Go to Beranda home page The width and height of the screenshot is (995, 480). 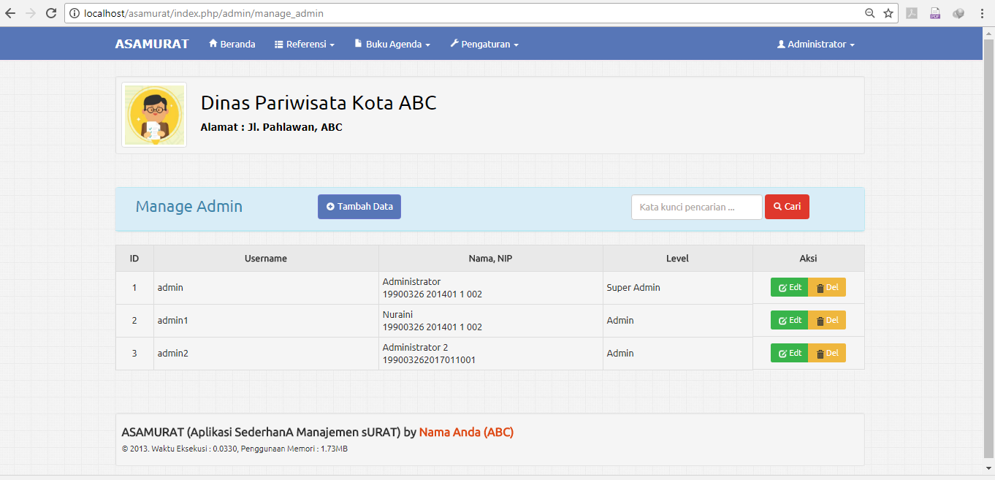tap(232, 45)
